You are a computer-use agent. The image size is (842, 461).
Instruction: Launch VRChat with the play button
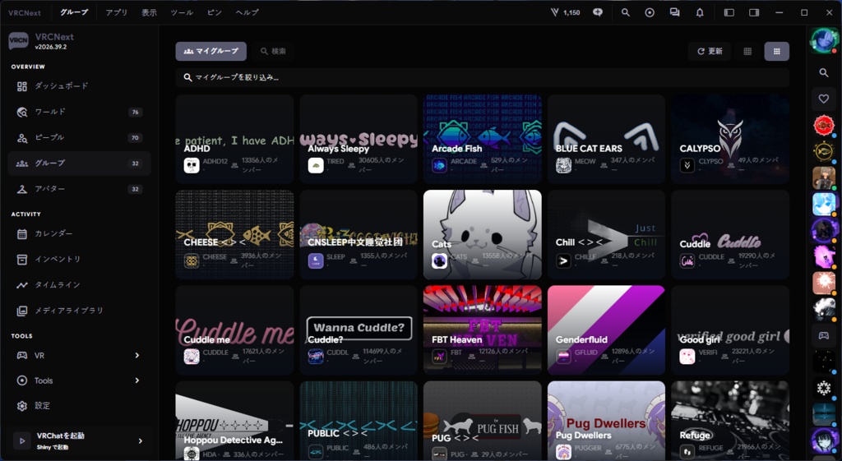click(x=22, y=441)
